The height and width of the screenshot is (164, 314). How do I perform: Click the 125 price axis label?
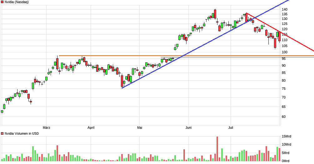click(x=285, y=24)
